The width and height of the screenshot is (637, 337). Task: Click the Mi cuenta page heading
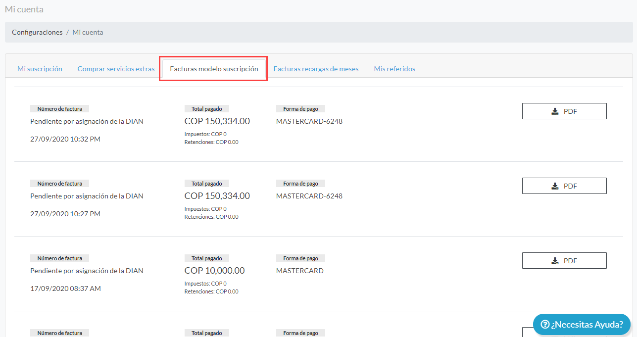pyautogui.click(x=24, y=9)
